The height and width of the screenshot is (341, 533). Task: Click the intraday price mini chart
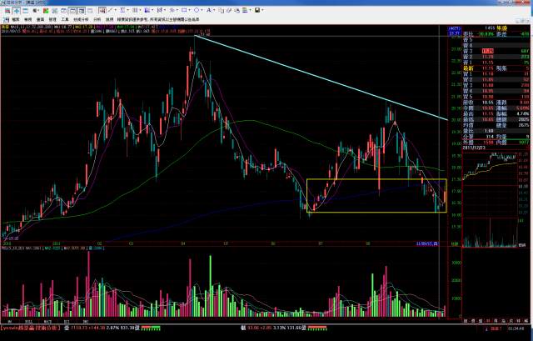pos(490,183)
